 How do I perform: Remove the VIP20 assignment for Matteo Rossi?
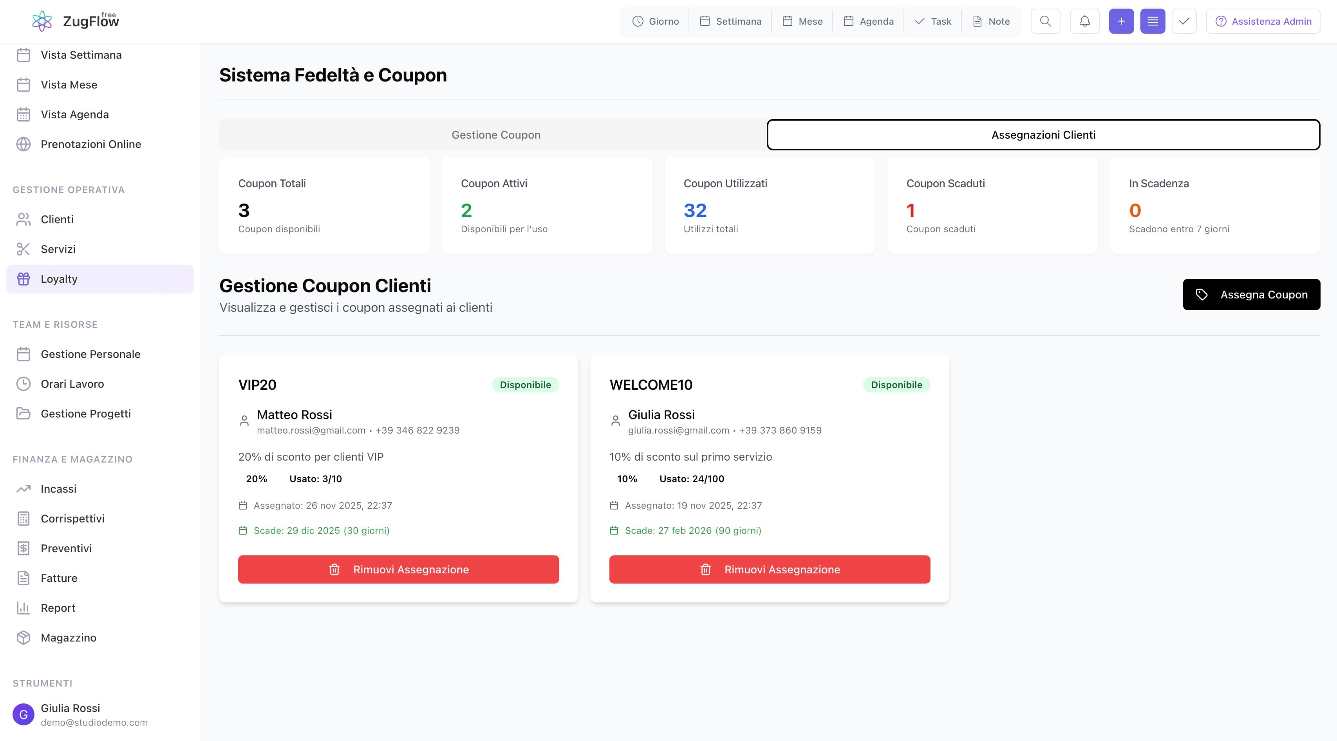(398, 569)
